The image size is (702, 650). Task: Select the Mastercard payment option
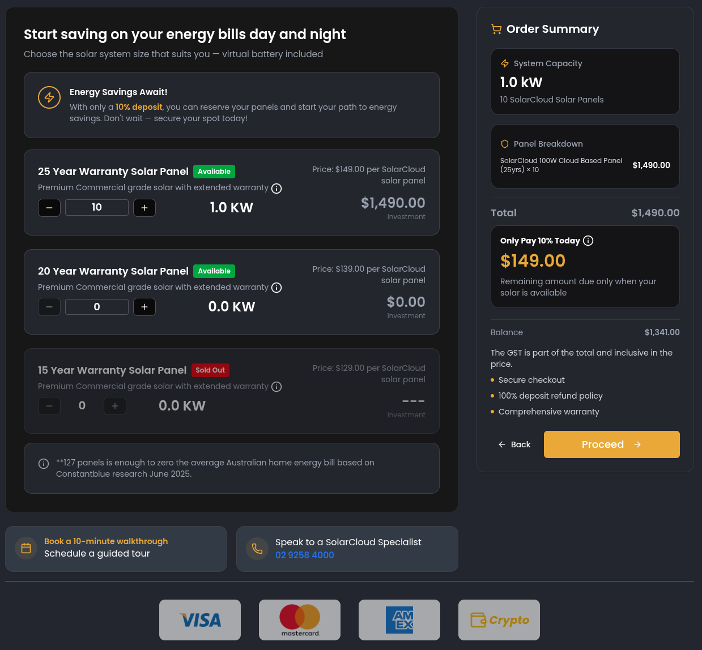point(300,620)
